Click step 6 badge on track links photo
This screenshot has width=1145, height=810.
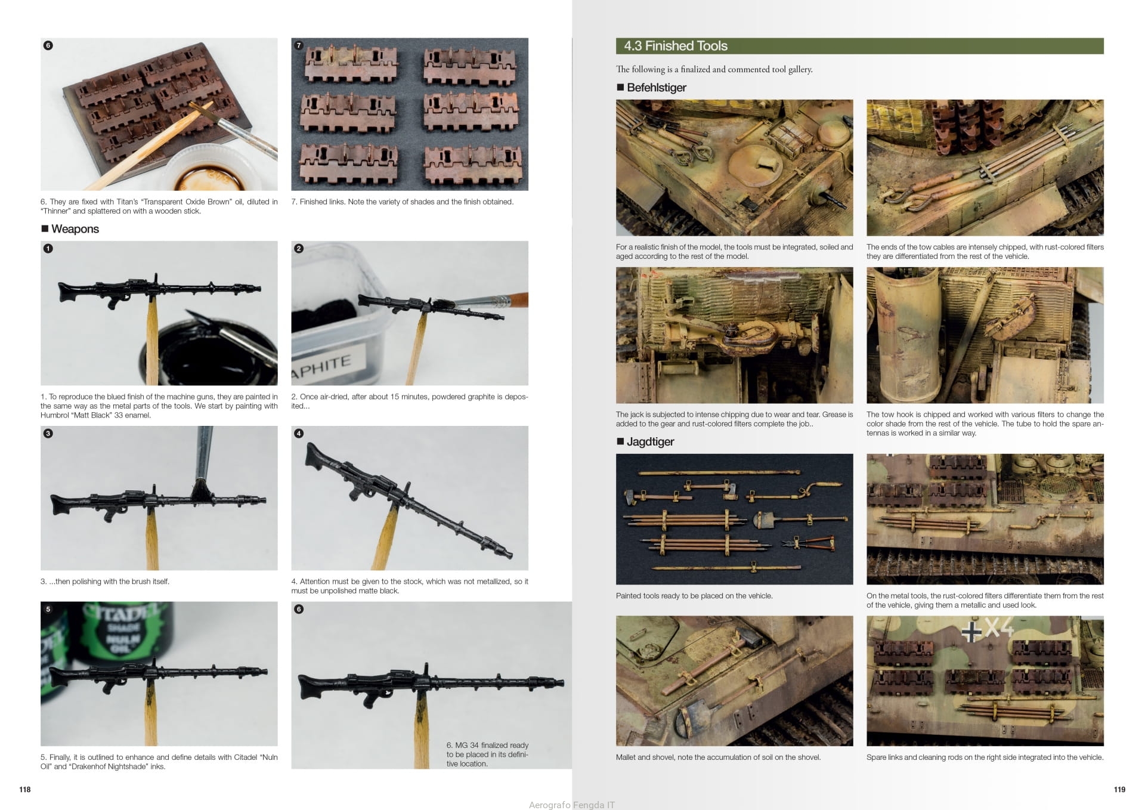point(48,45)
